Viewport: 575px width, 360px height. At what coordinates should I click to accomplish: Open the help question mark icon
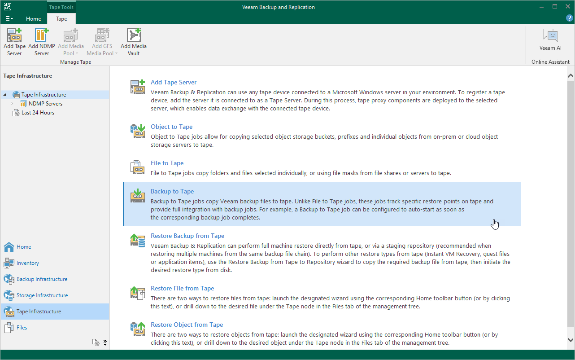pos(570,18)
